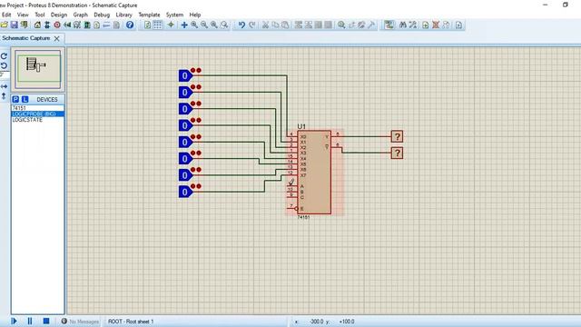Open the View menu

point(23,15)
